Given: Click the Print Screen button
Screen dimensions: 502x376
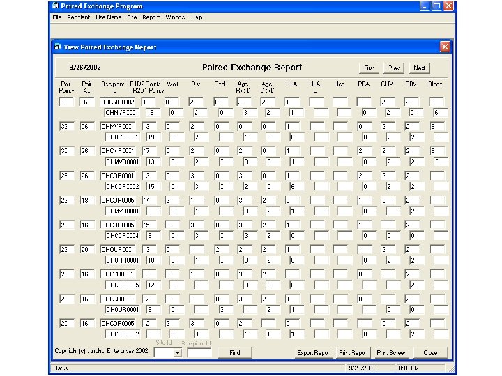Looking at the screenshot, I should (x=392, y=353).
